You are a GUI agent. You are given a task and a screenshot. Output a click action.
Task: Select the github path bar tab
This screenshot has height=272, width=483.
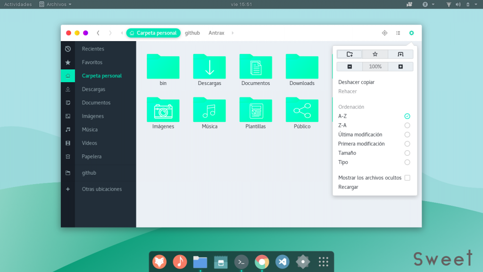(192, 33)
